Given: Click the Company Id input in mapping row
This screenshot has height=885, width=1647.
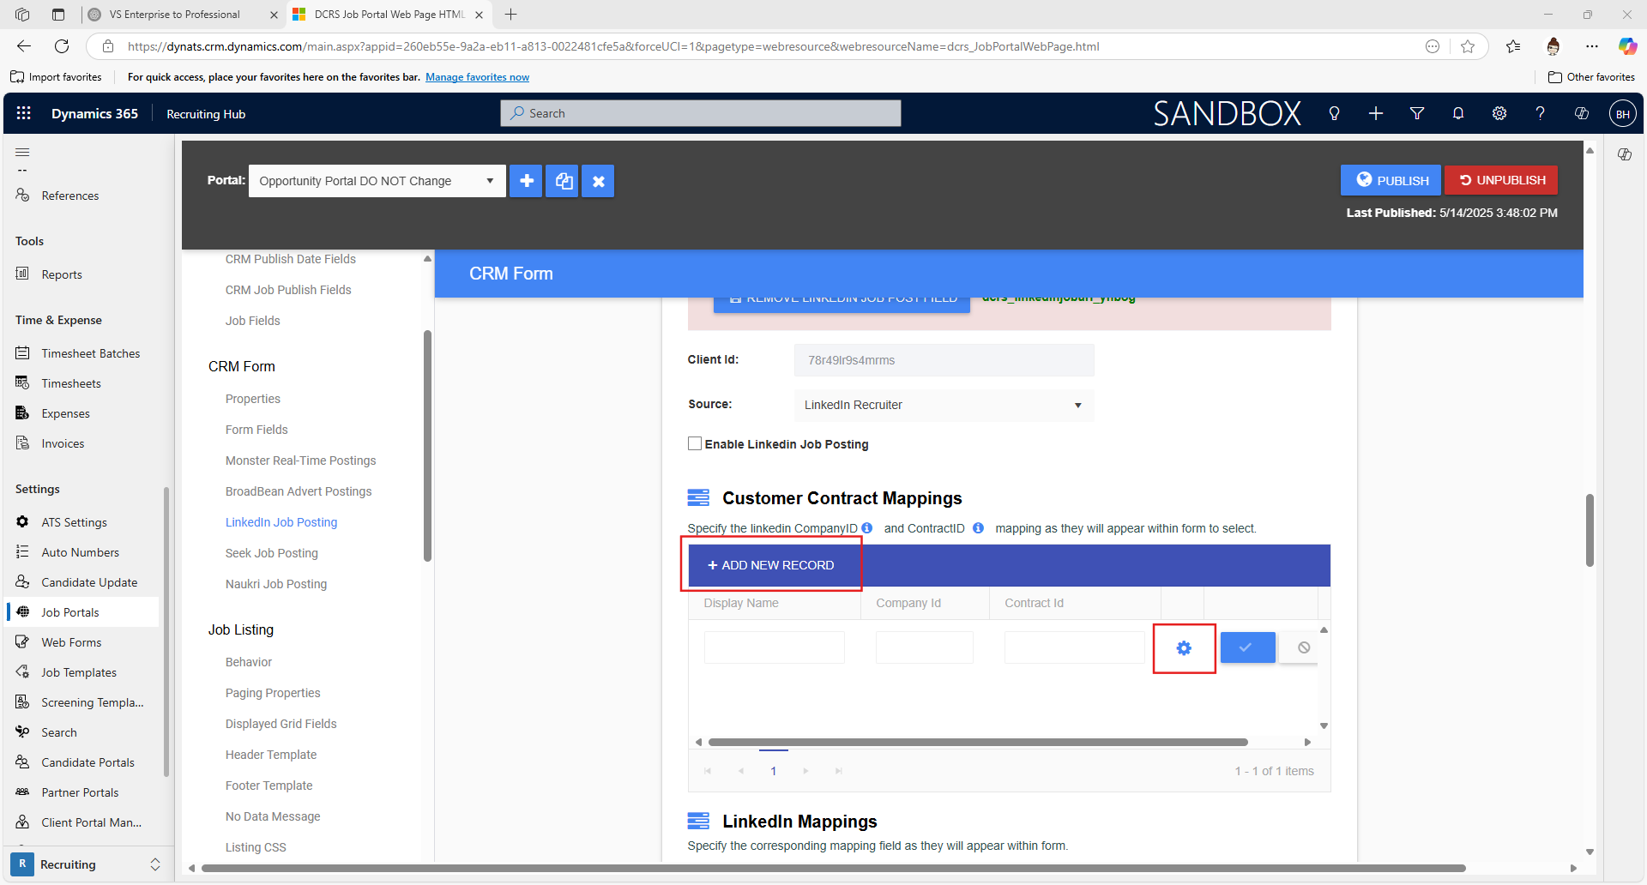Looking at the screenshot, I should coord(925,647).
